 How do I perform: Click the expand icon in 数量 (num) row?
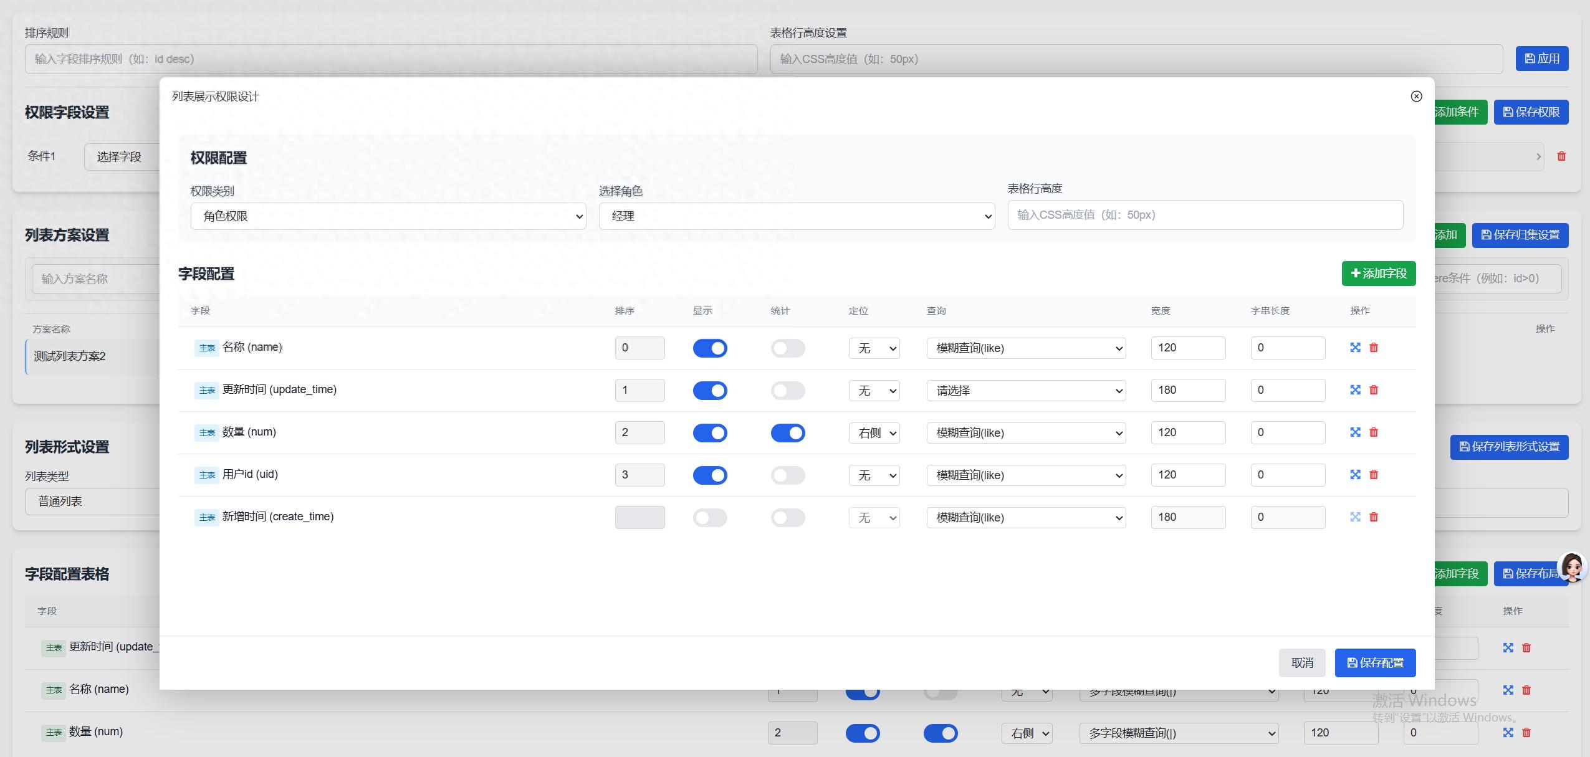(1355, 432)
